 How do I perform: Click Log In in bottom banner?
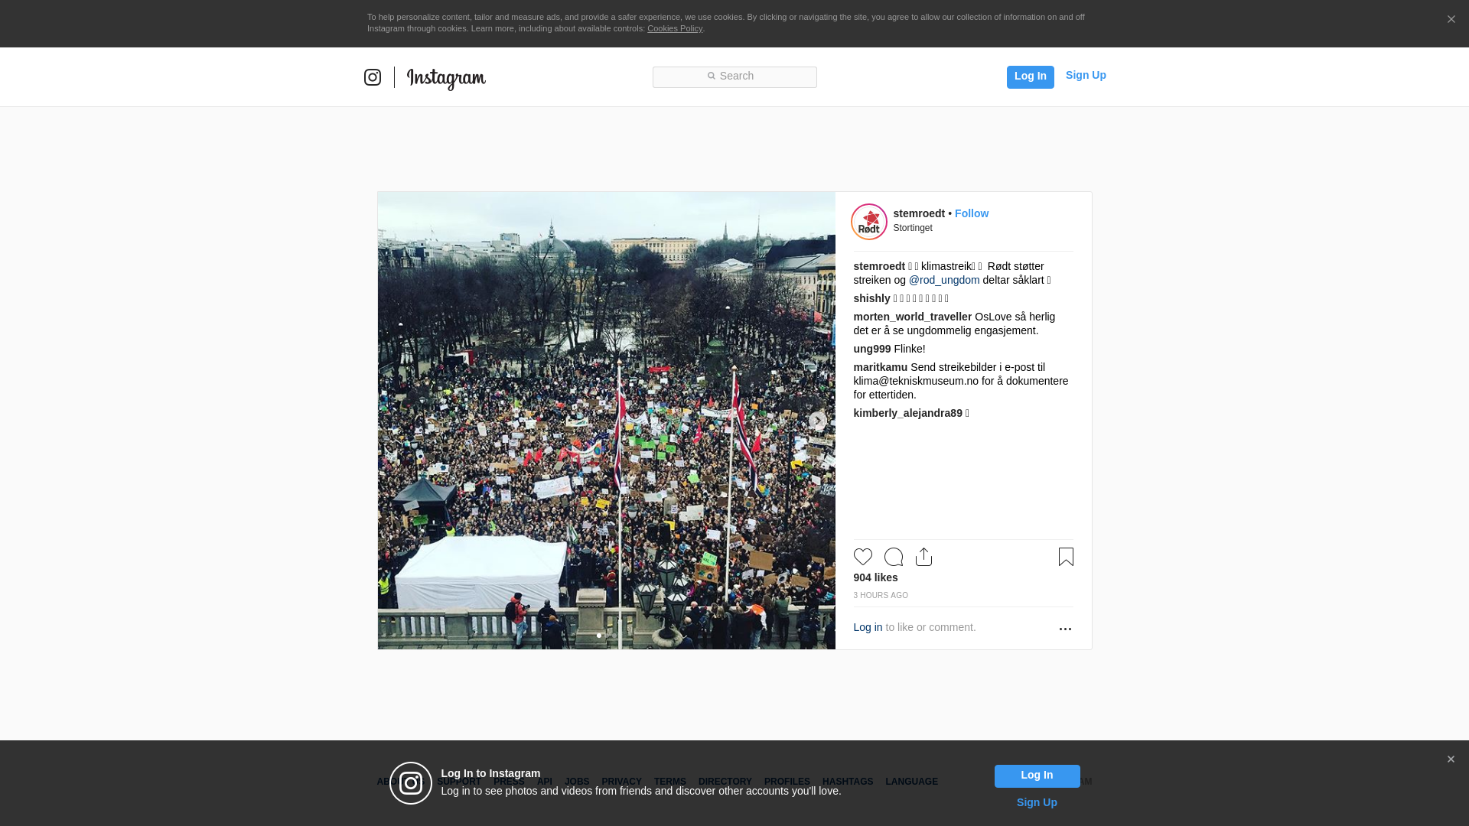(x=1037, y=776)
